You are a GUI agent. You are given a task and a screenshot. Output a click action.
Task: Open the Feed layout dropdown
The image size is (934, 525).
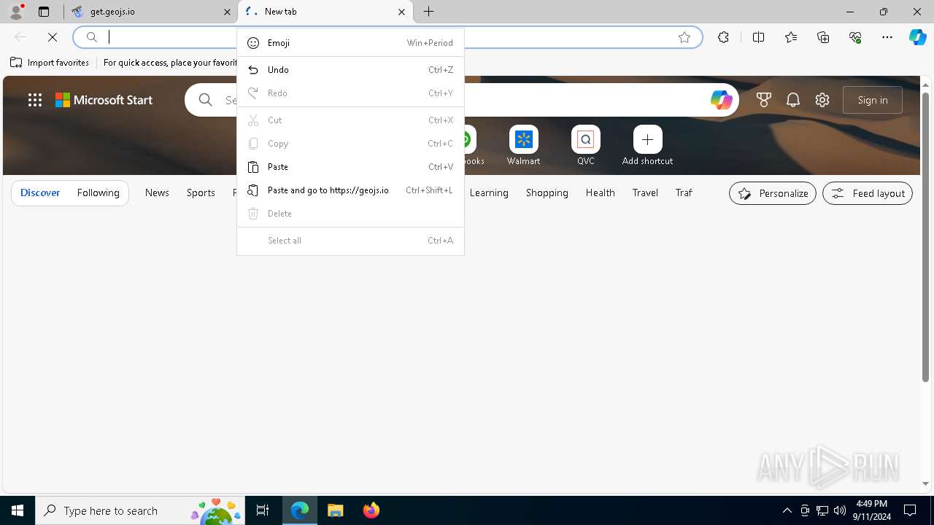click(x=868, y=193)
